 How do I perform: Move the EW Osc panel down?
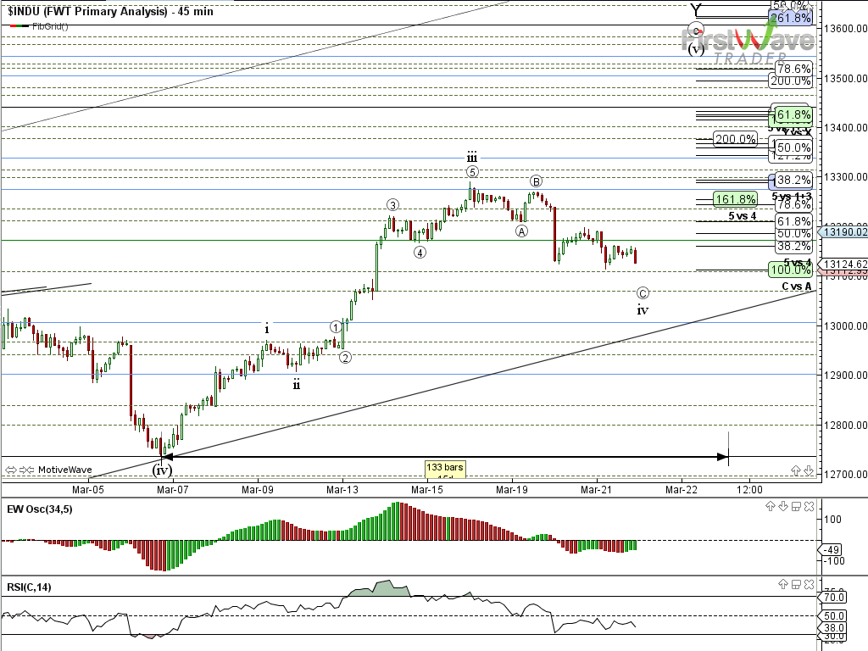[x=782, y=507]
